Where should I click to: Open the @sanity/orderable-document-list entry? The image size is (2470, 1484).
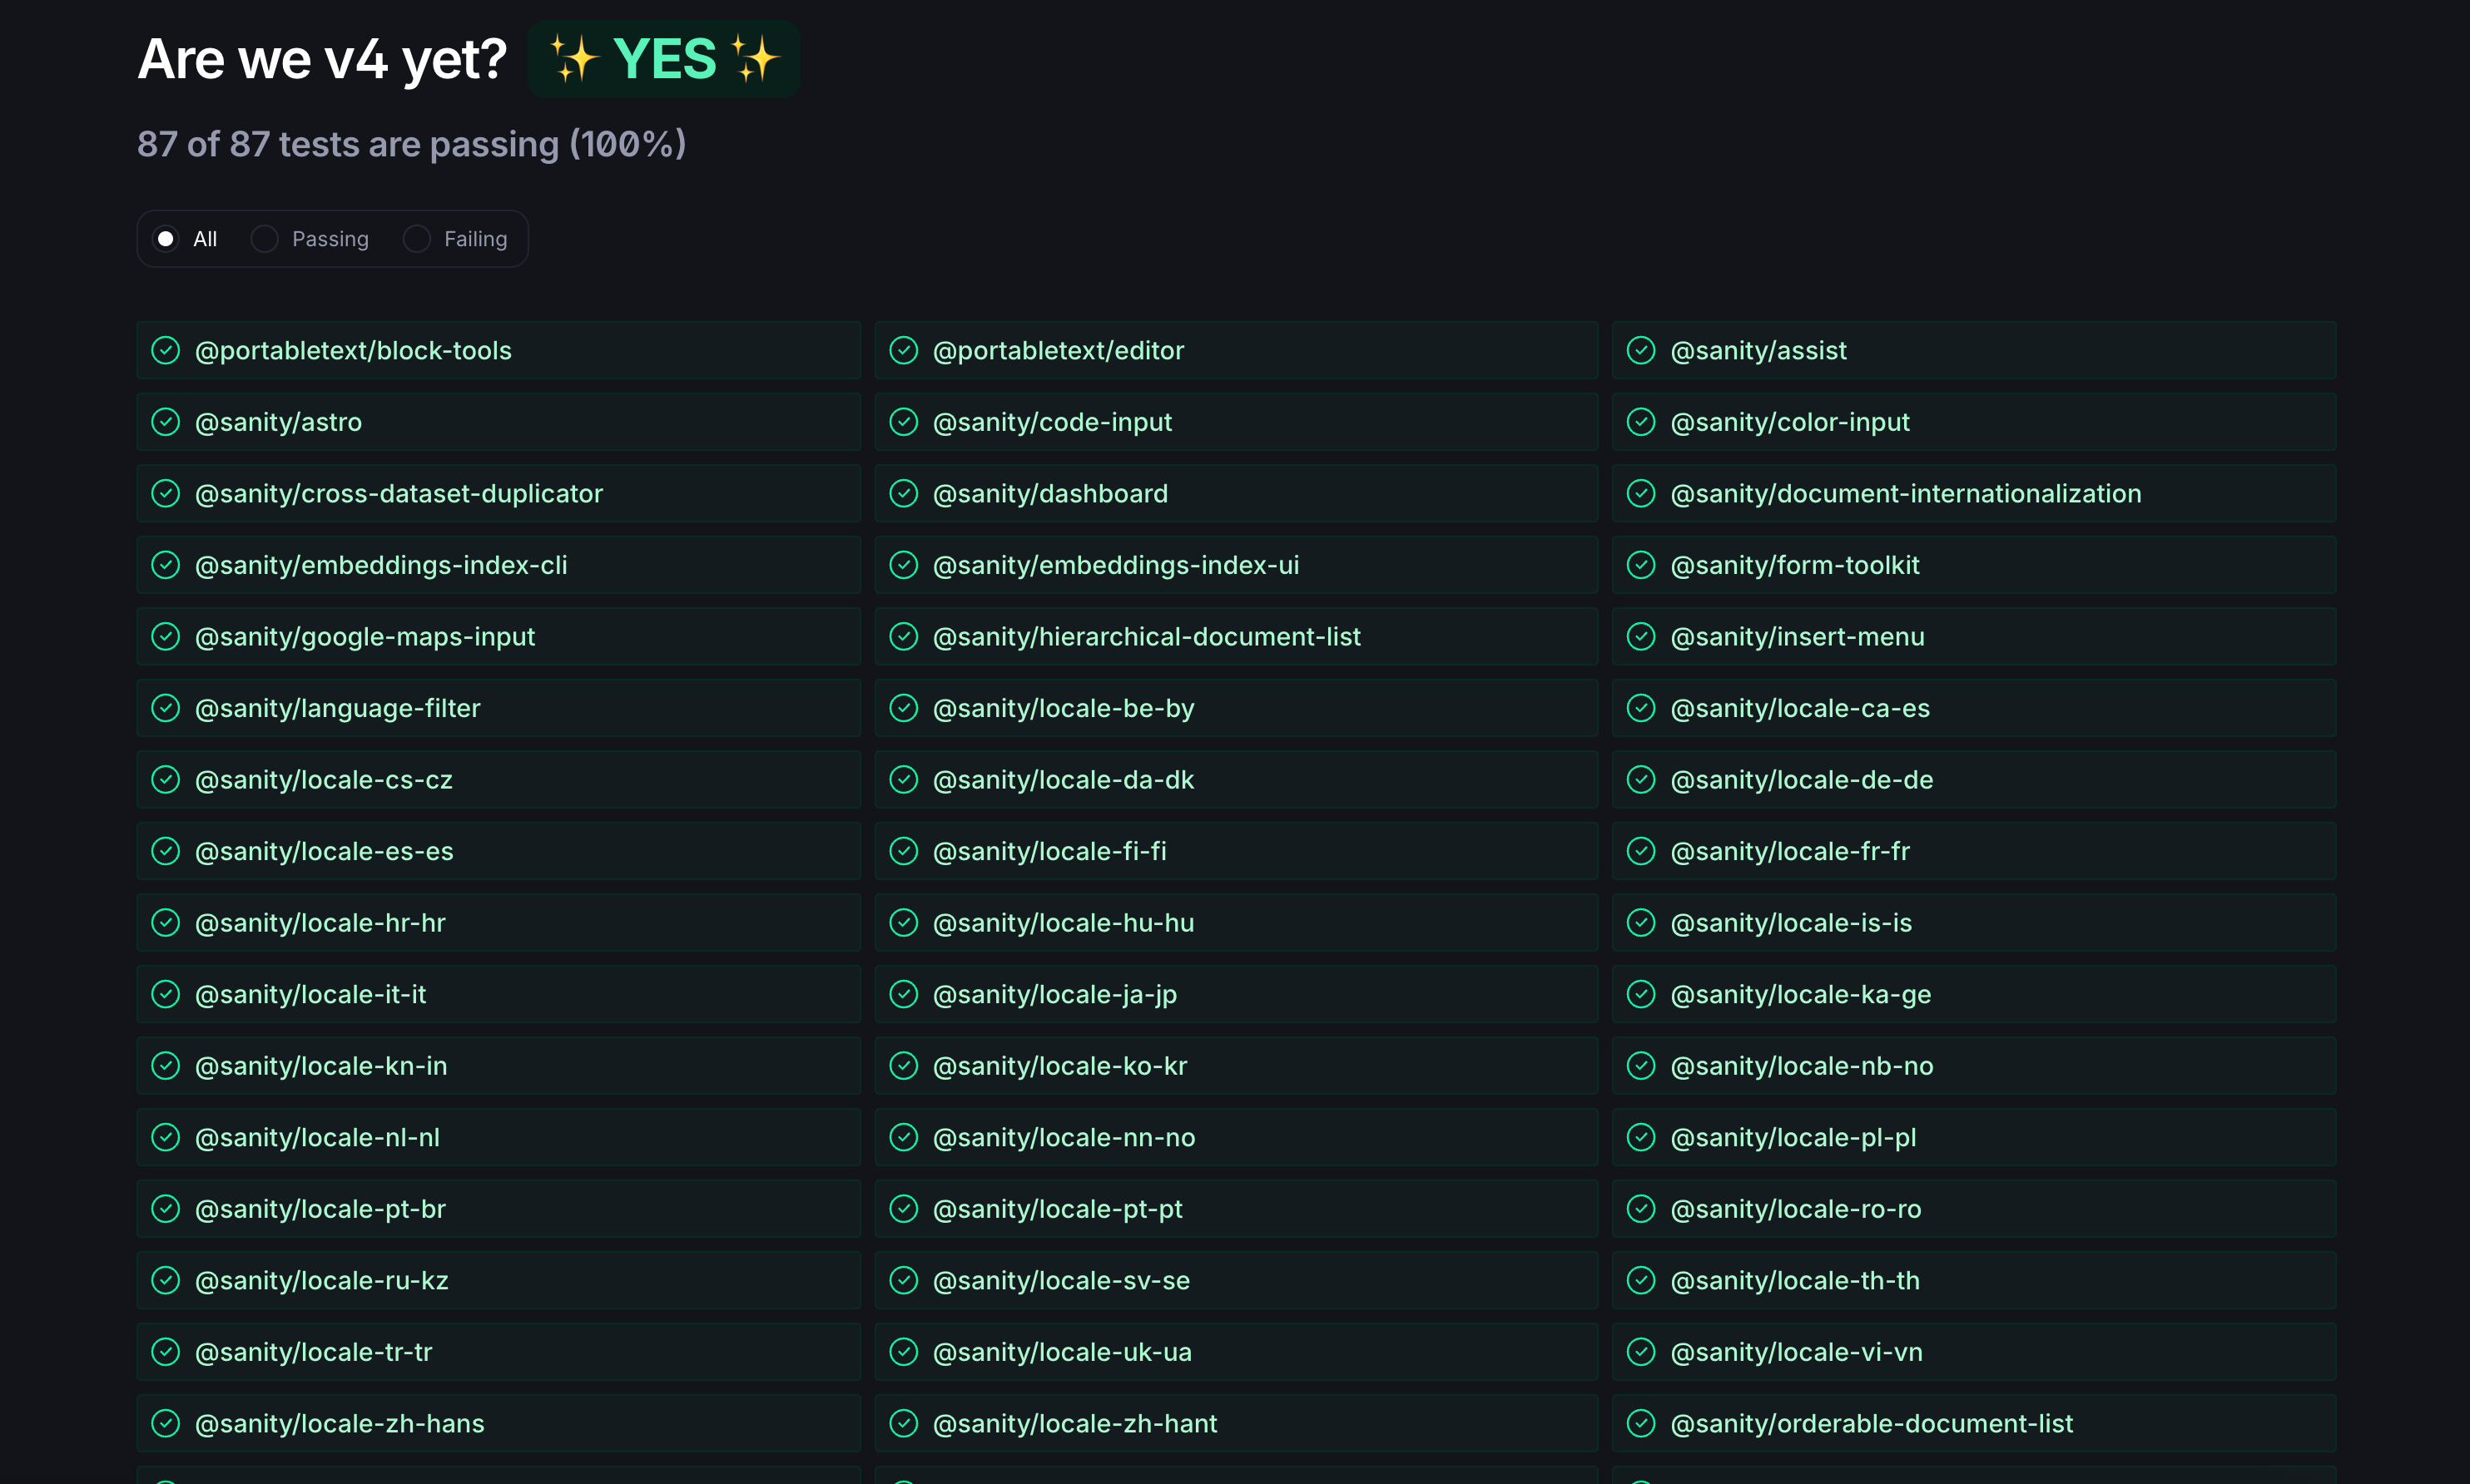pos(1871,1423)
